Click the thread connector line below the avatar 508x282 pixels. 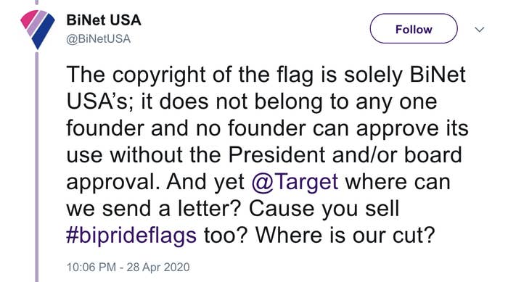[x=36, y=162]
